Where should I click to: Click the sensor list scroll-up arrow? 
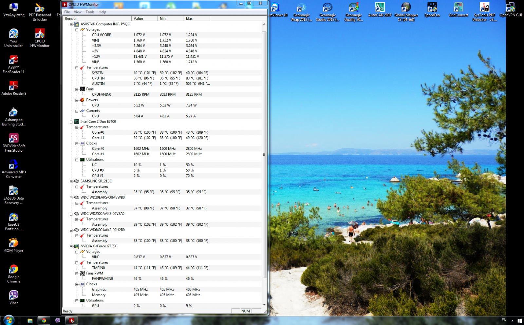click(x=264, y=24)
